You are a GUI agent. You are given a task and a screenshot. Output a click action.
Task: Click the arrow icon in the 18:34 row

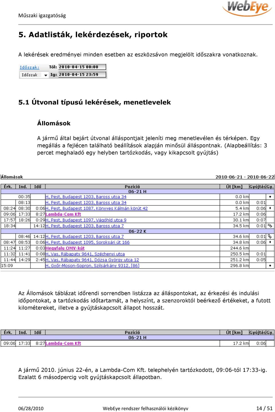pos(270,226)
